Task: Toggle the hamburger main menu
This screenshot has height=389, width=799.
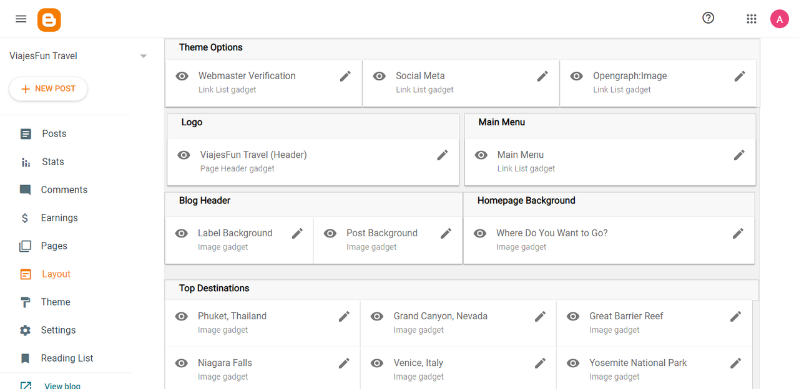Action: tap(21, 19)
